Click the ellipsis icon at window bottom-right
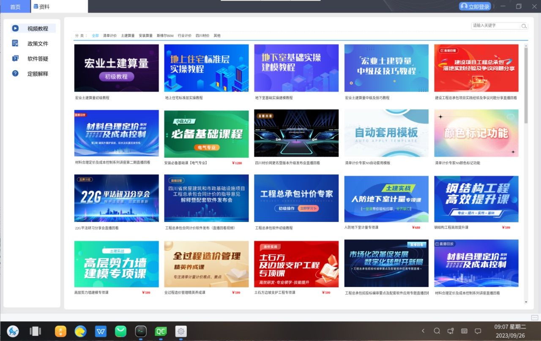541x341 pixels. click(535, 317)
